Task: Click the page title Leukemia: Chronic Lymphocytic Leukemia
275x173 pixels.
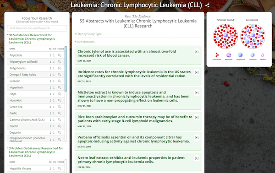Action: pyautogui.click(x=136, y=5)
